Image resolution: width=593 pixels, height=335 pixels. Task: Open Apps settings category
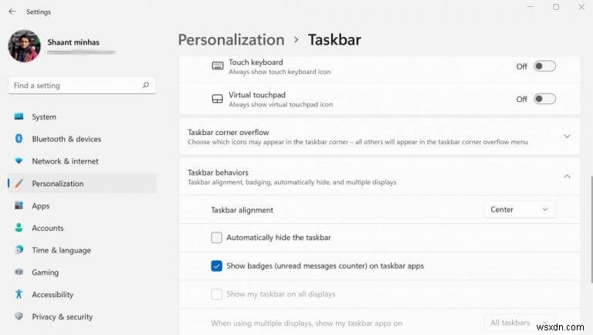82,205
